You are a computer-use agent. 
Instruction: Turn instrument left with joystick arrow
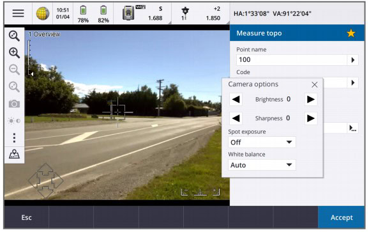[x=33, y=181]
